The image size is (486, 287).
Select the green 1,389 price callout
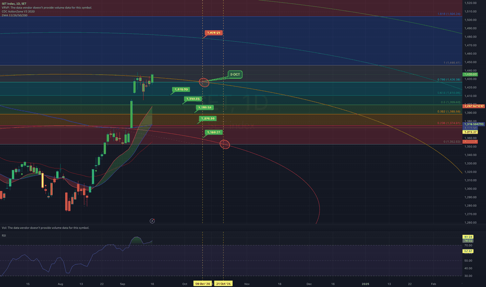[204, 107]
